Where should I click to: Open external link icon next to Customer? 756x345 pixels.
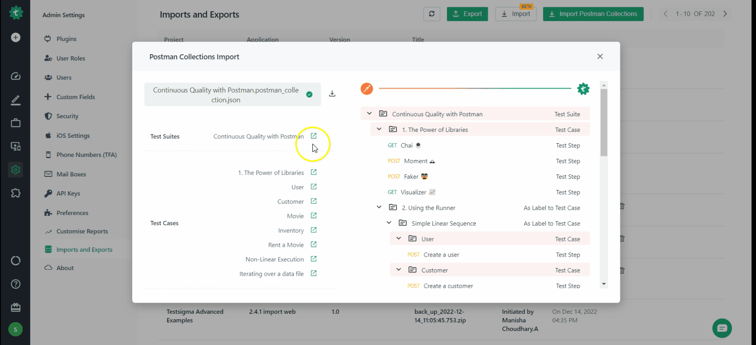pyautogui.click(x=314, y=201)
